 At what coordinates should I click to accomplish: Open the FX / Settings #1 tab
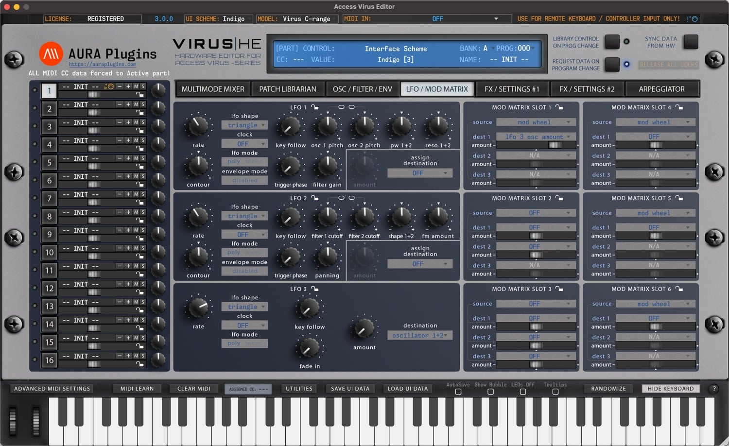(x=512, y=89)
